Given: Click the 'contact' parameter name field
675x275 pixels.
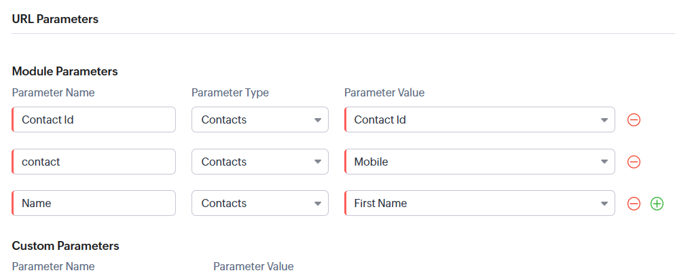Looking at the screenshot, I should (x=94, y=162).
